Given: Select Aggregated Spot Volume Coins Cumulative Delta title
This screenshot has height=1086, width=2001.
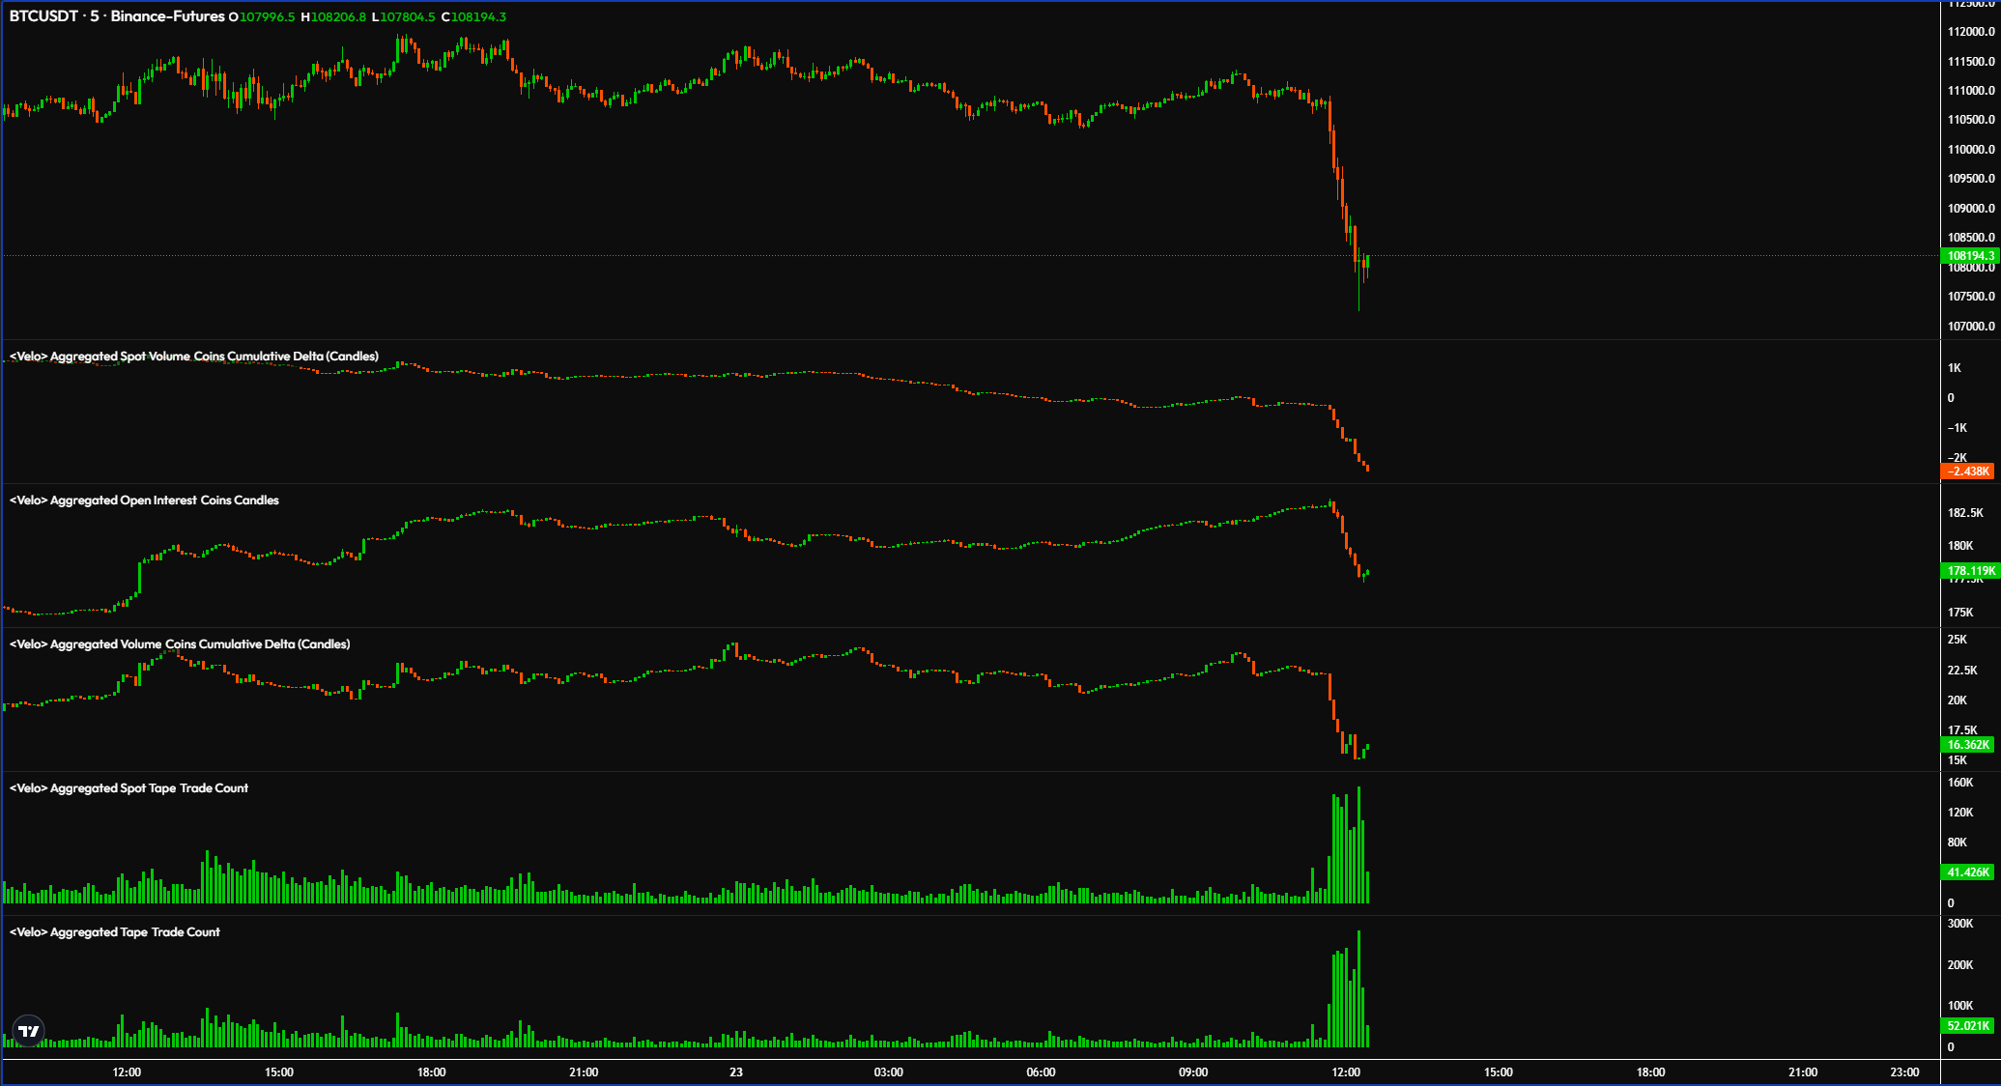Looking at the screenshot, I should point(193,357).
